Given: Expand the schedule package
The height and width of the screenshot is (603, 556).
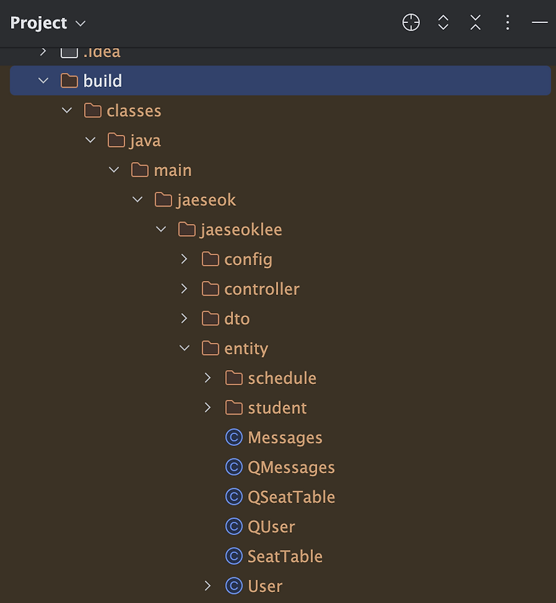Looking at the screenshot, I should (208, 378).
